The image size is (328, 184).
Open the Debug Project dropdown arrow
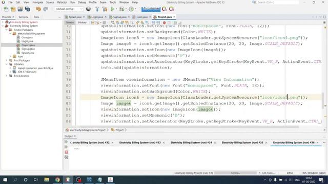click(126, 9)
